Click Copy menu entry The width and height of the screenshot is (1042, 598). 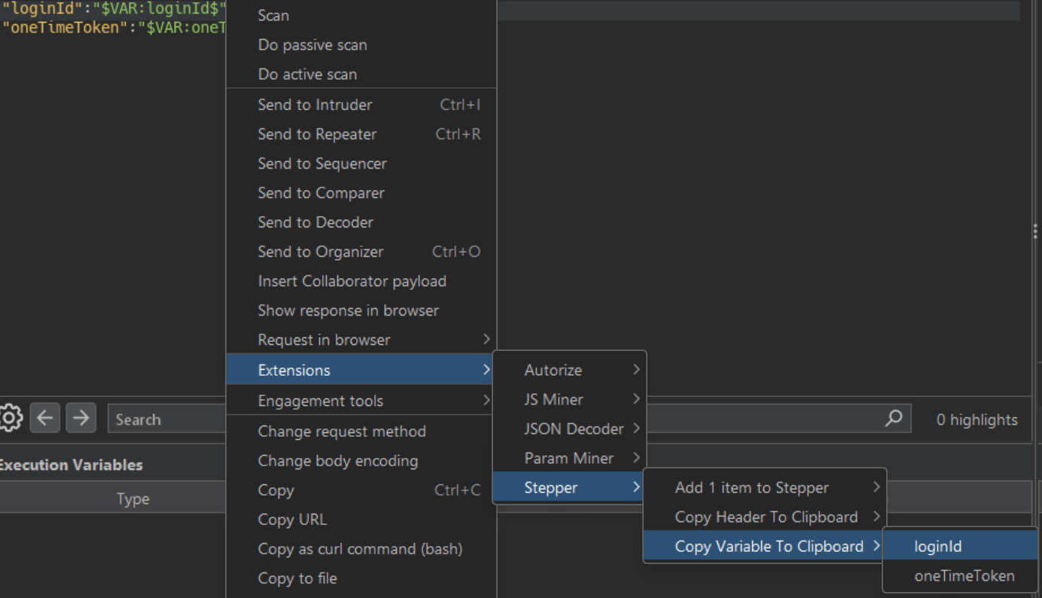pyautogui.click(x=361, y=490)
